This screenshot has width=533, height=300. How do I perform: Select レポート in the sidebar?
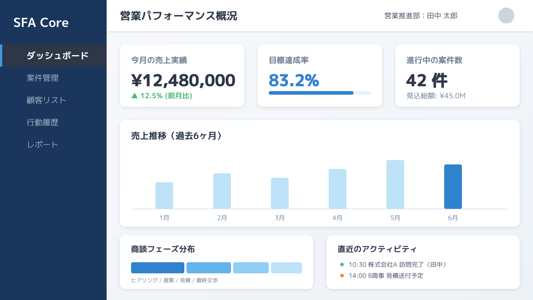43,144
